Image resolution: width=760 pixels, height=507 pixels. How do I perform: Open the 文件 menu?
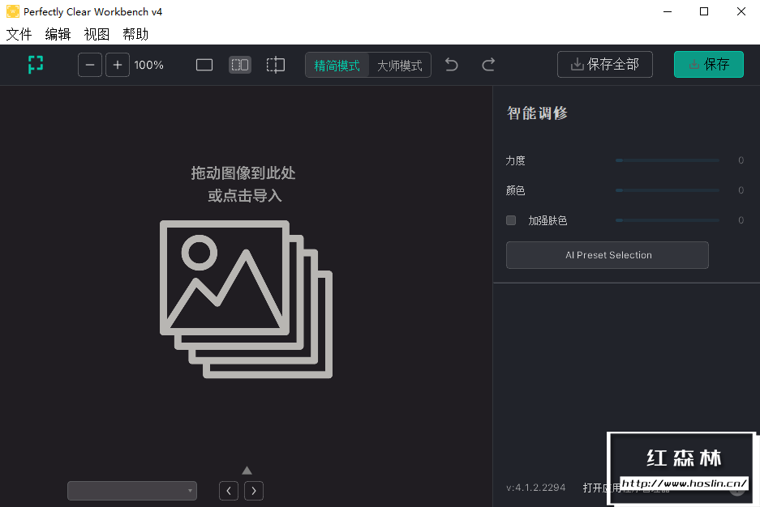click(19, 34)
